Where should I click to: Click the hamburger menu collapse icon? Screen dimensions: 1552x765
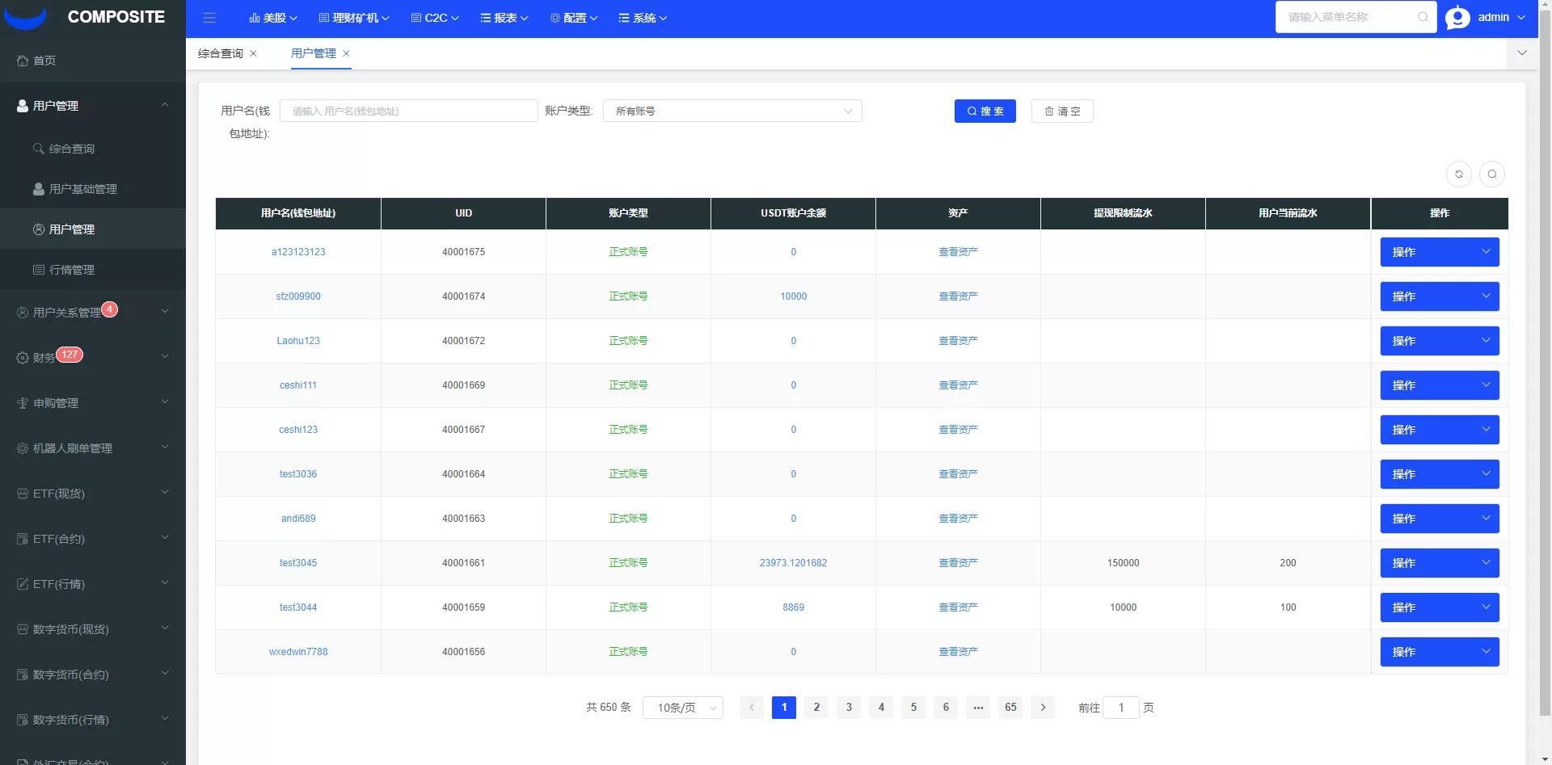coord(209,18)
